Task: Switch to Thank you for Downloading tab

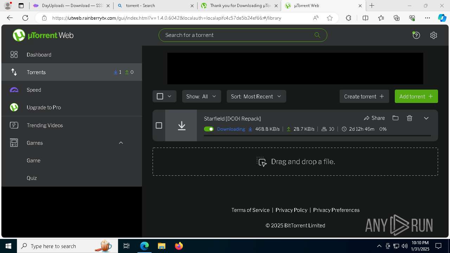Action: (x=239, y=6)
